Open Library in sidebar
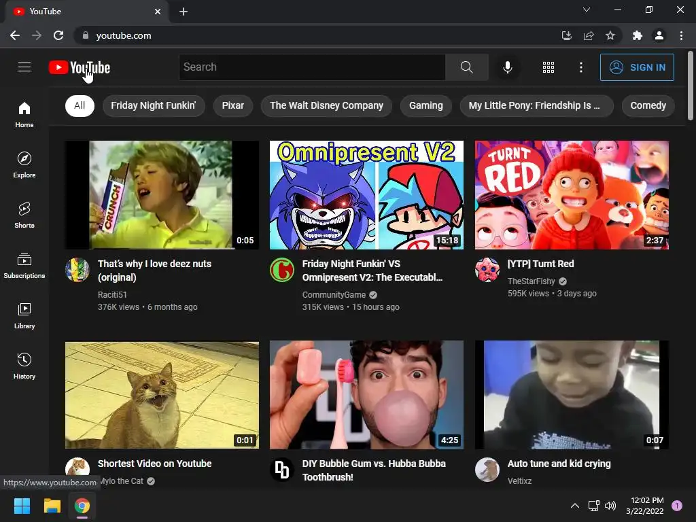The image size is (696, 522). (x=24, y=315)
